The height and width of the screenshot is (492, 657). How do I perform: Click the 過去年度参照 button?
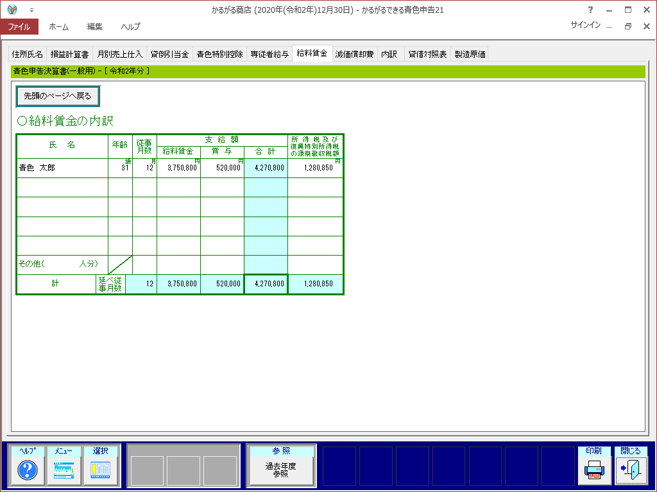click(281, 470)
